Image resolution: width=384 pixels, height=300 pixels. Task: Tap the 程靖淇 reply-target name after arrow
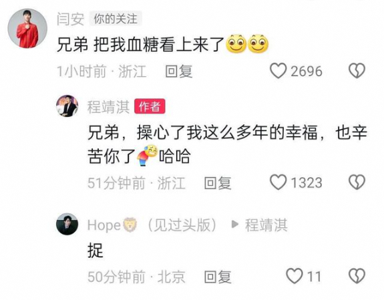(266, 225)
